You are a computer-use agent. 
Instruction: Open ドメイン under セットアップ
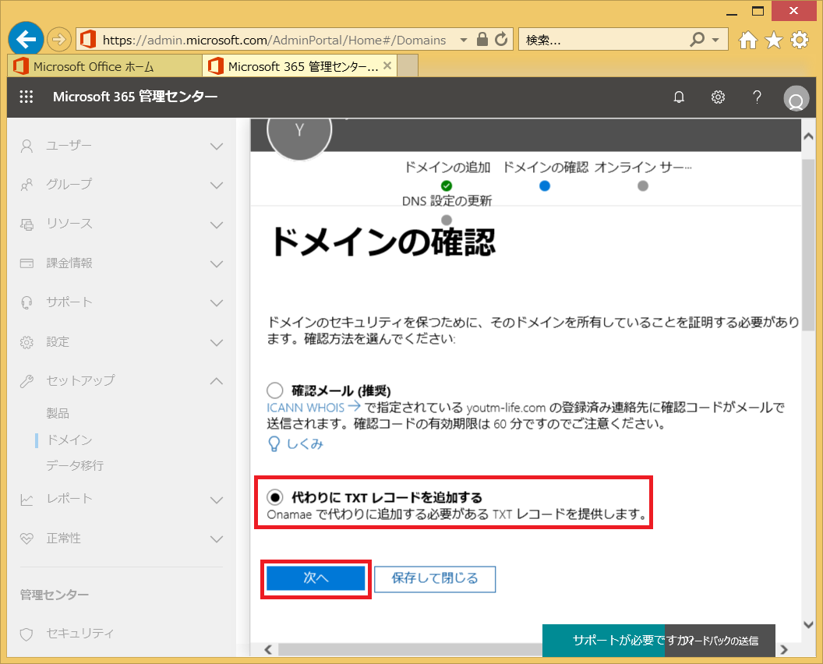[x=69, y=440]
